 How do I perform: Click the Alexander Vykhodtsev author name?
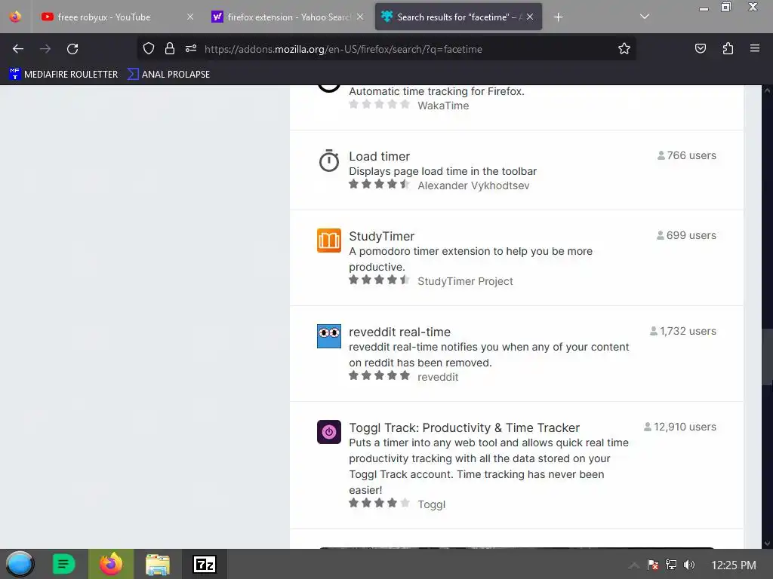pos(473,185)
